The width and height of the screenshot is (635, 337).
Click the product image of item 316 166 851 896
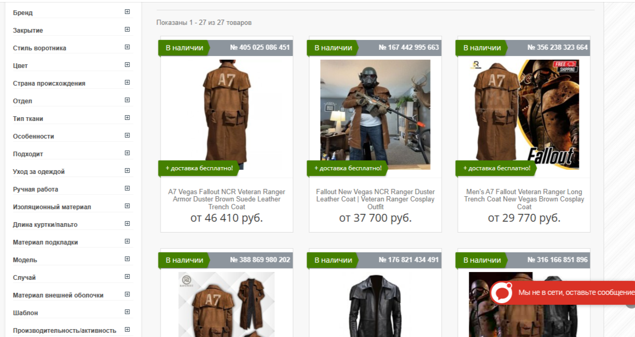click(x=524, y=304)
